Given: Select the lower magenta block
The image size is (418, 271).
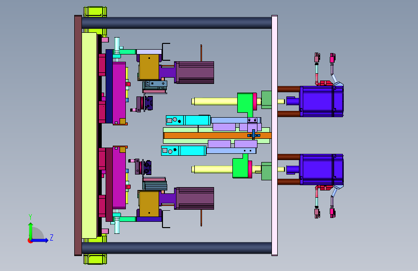Looking at the screenshot, I should coord(119,178).
